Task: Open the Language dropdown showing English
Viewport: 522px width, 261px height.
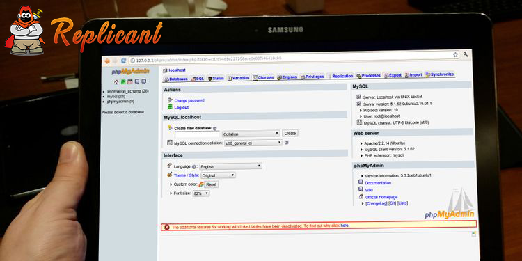Action: point(230,166)
